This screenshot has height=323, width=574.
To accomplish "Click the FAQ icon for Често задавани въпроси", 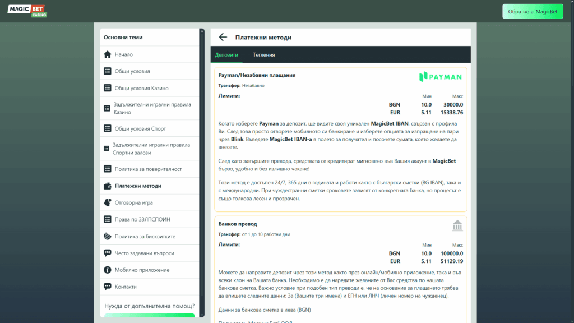I will click(108, 253).
